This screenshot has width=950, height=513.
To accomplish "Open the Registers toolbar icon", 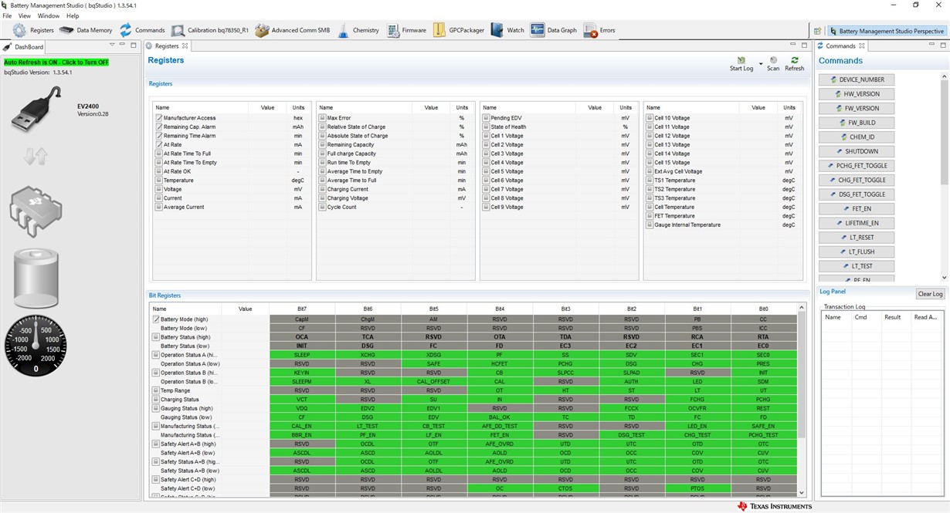I will point(35,30).
